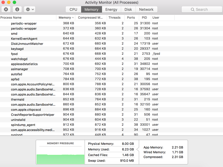
Task: Click into the Search field
Action: coord(204,10)
